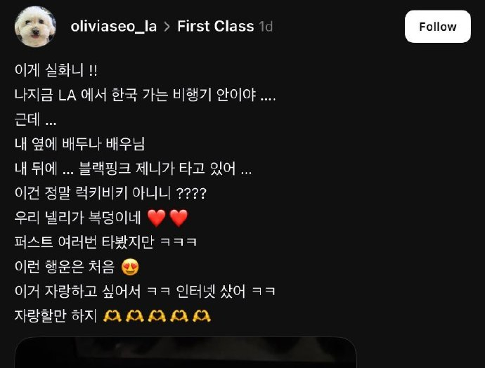
Task: Click the line '퍼스트 여러번 타봤지만 ㅋㅋㅋ'
Action: pyautogui.click(x=105, y=242)
